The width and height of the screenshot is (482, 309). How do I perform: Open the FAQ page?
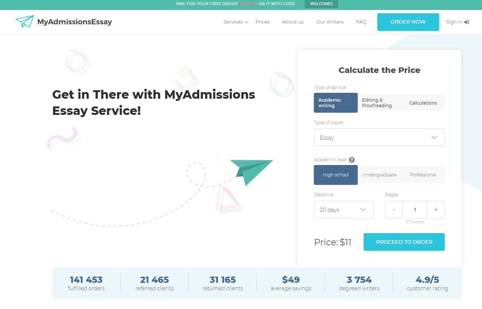pos(361,22)
